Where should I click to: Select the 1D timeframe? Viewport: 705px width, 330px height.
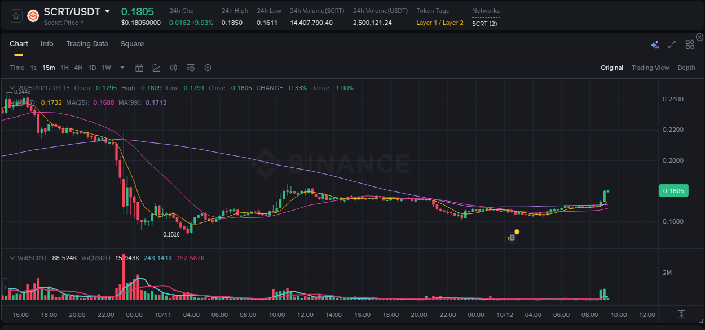click(x=92, y=67)
